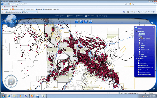The width and height of the screenshot is (157, 98).
Task: Uncheck the Water layer checkbox
Action: (140, 54)
